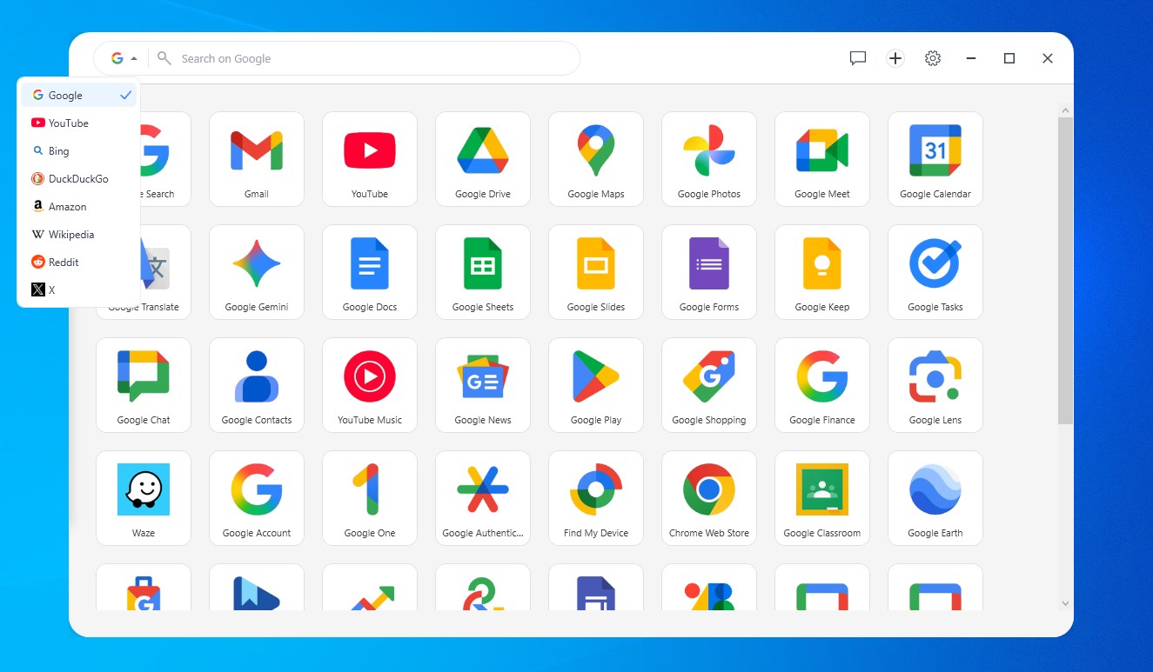Launch Google Docs
Screen dimensions: 1153x672
(370, 272)
